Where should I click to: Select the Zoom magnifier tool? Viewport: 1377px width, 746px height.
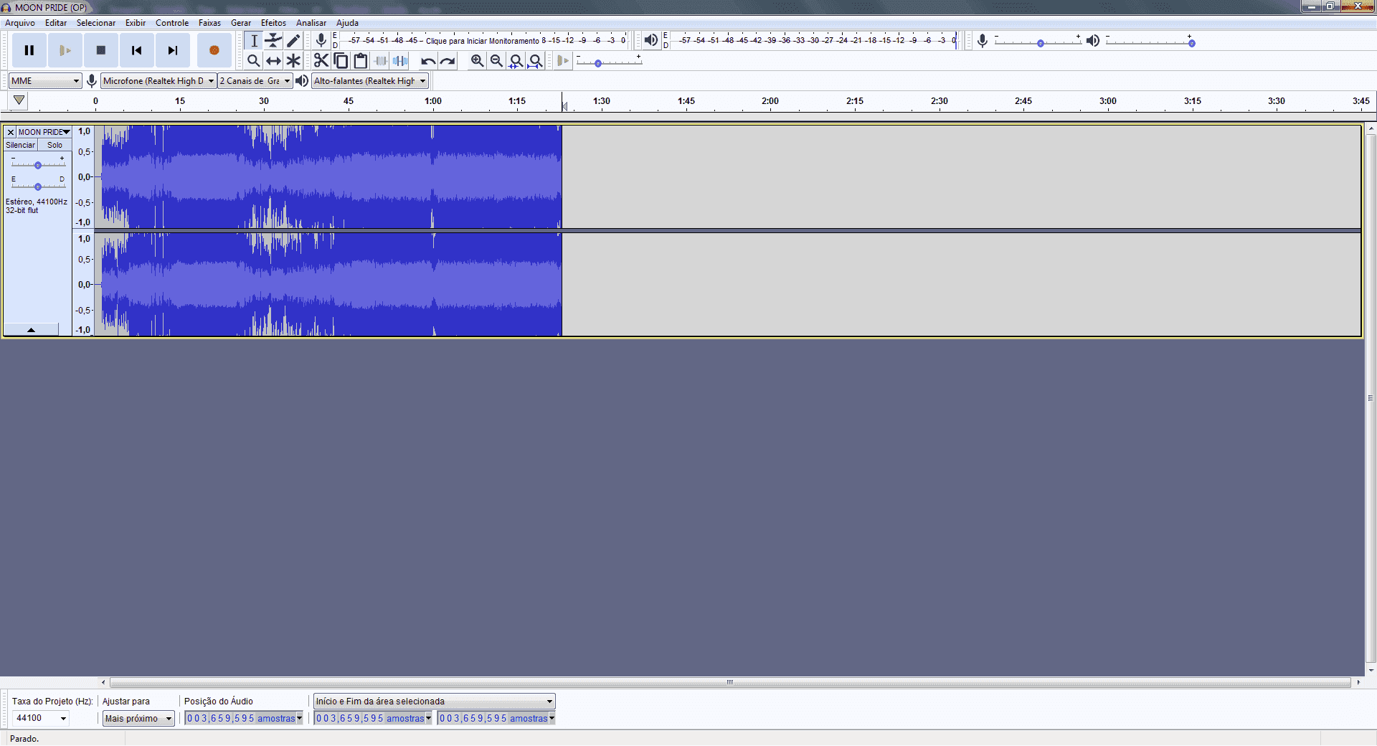coord(253,61)
